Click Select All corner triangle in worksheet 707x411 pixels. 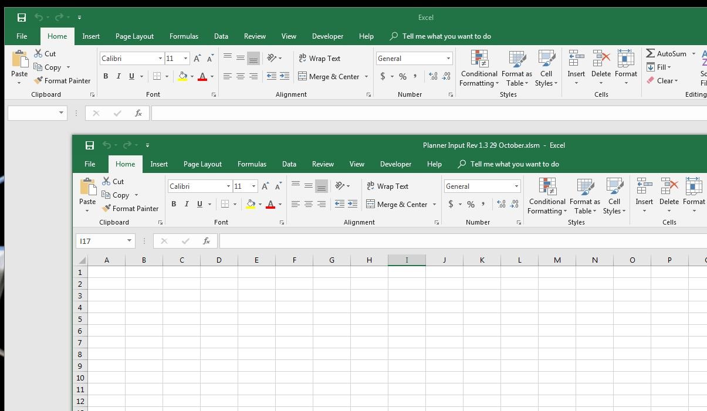coord(82,260)
